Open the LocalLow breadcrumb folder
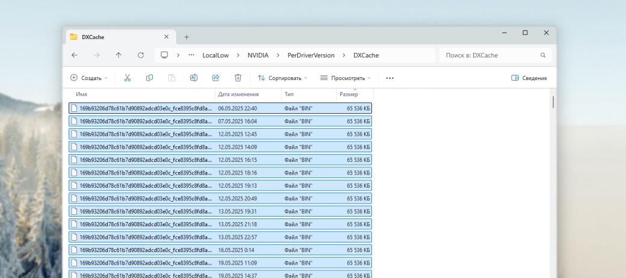The height and width of the screenshot is (278, 626). tap(215, 55)
